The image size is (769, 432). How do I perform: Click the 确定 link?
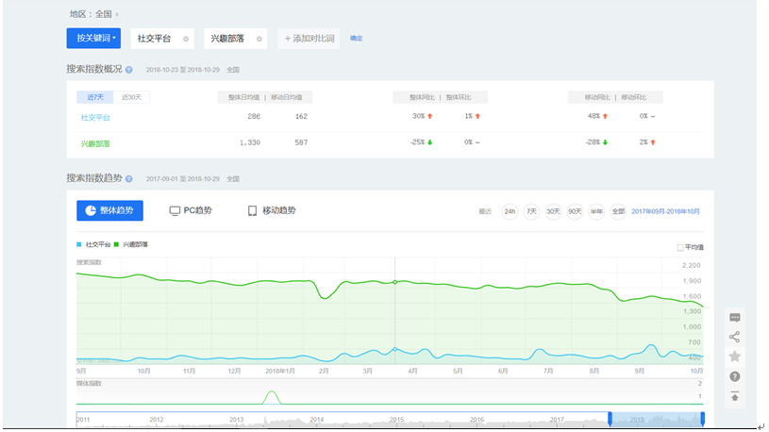[356, 39]
